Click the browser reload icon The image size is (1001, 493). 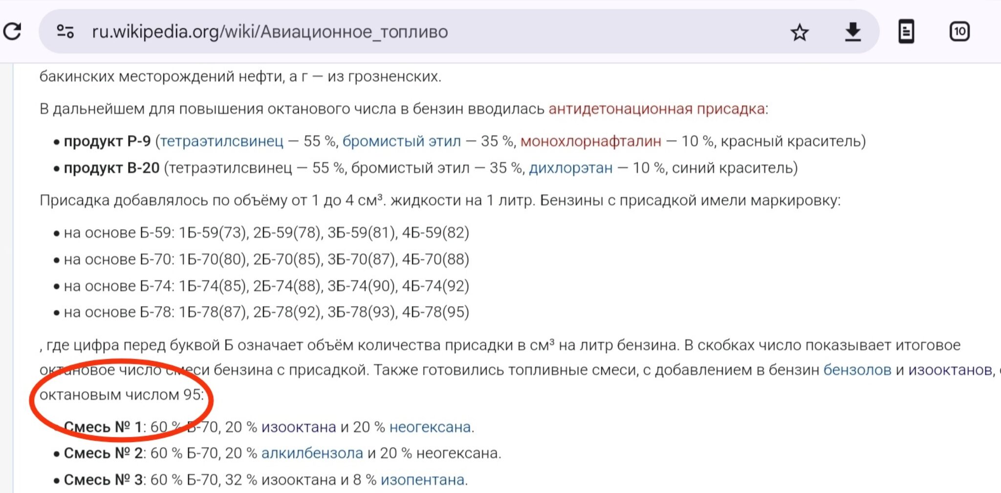point(12,32)
